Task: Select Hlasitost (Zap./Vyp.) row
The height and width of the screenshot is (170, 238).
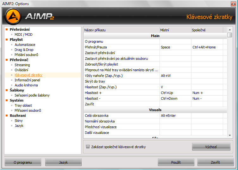Action: (x=155, y=87)
